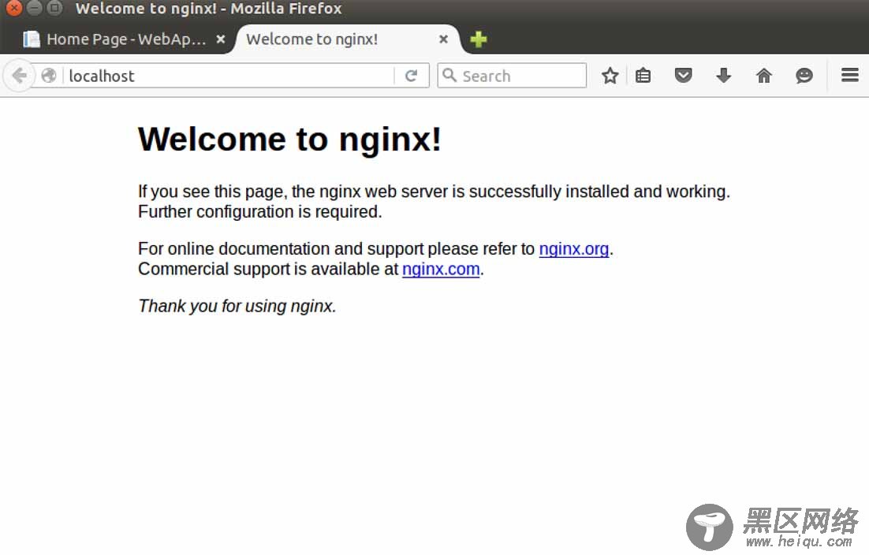Open a new tab with green plus
This screenshot has width=869, height=555.
tap(479, 39)
